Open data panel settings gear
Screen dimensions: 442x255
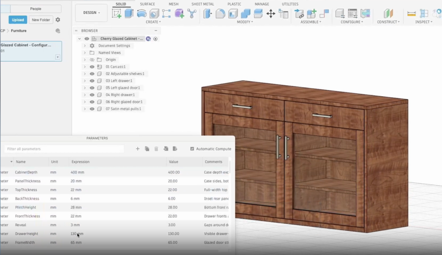point(58,20)
